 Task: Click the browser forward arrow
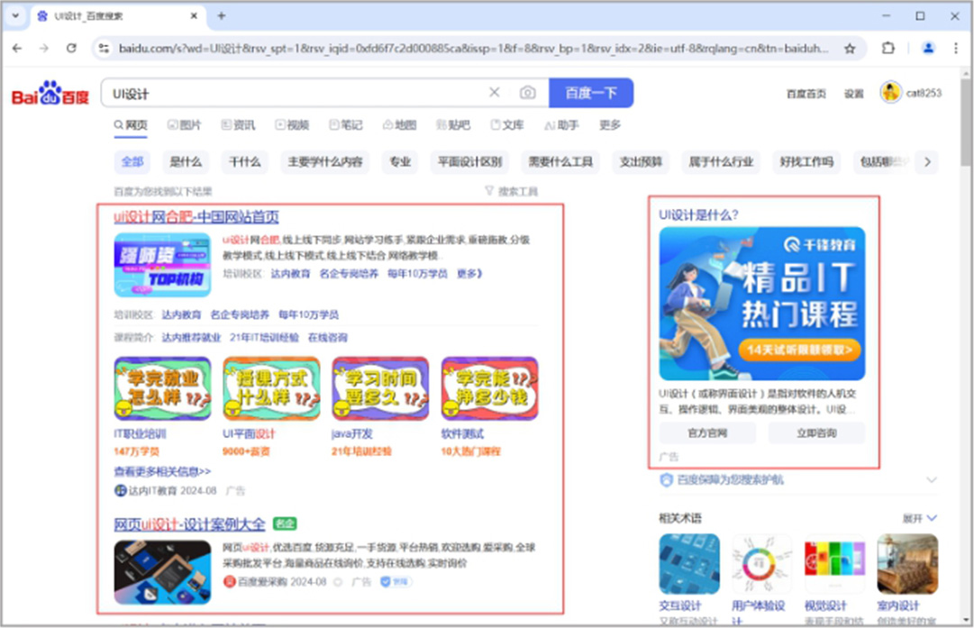[x=43, y=48]
